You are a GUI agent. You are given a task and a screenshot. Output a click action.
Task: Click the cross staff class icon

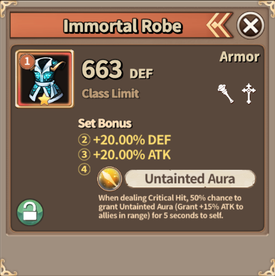(248, 93)
